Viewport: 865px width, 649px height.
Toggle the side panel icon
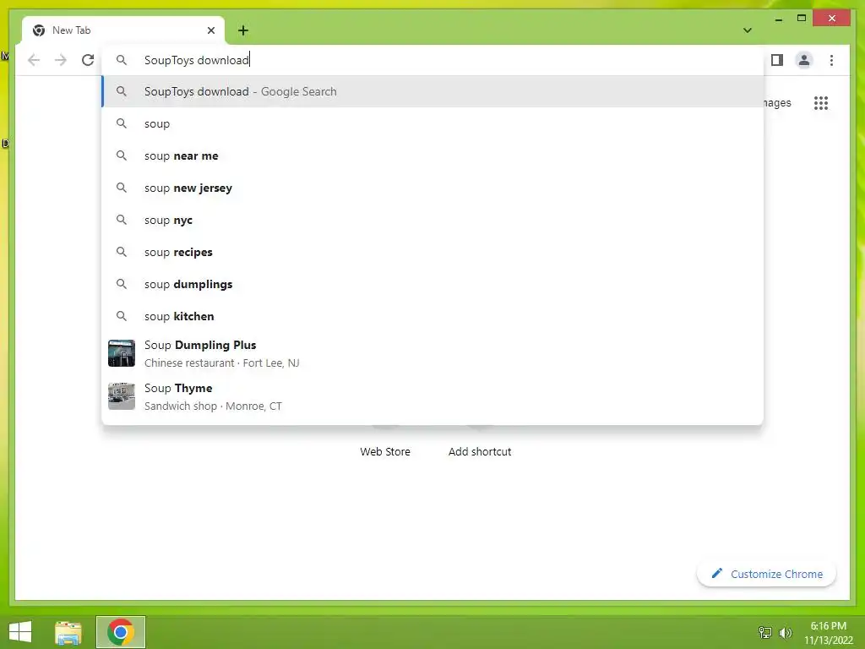tap(777, 60)
